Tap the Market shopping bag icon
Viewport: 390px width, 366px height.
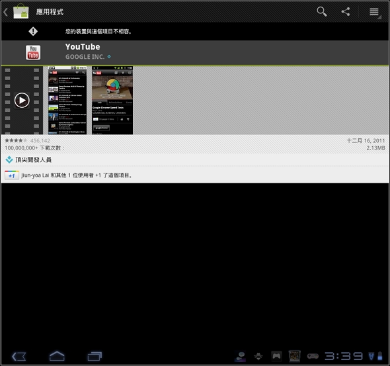pyautogui.click(x=21, y=11)
